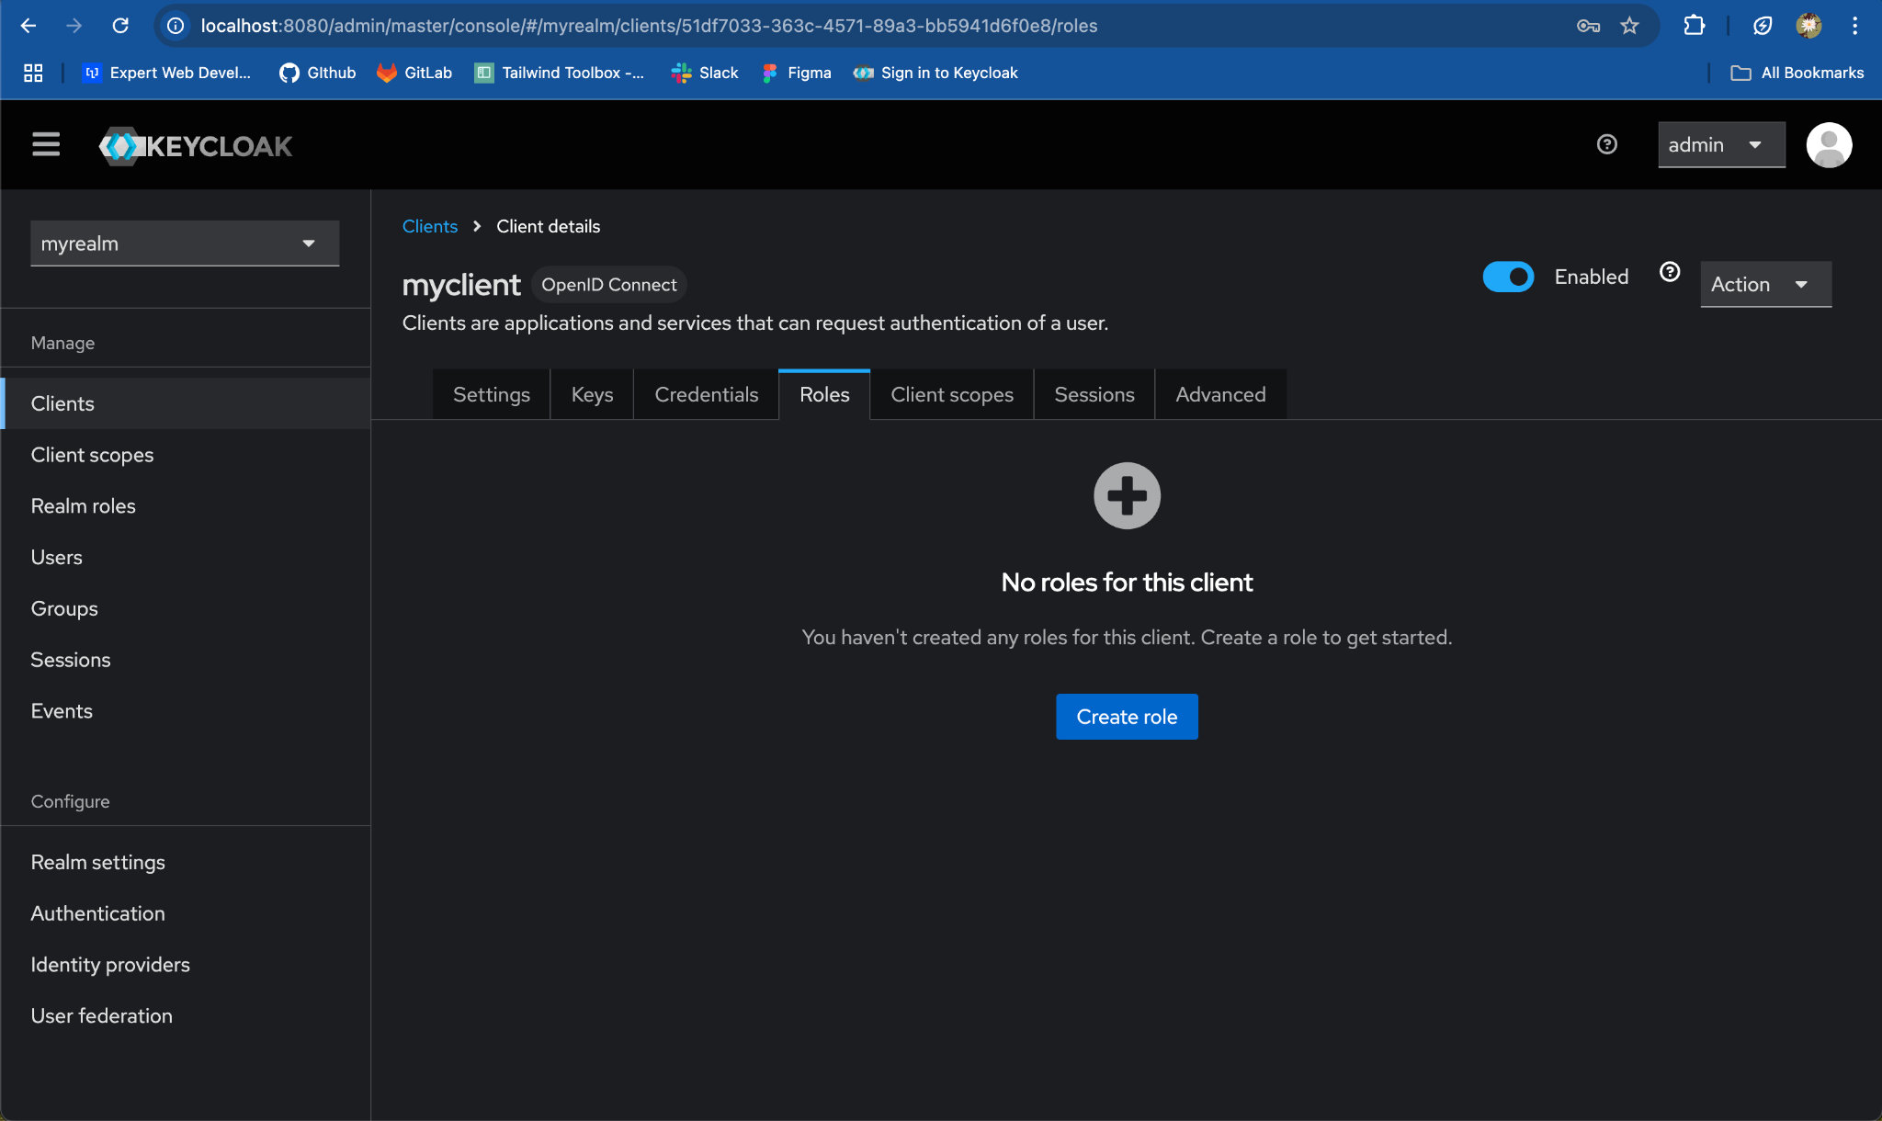
Task: Reload the page with refresh icon
Action: coord(120,26)
